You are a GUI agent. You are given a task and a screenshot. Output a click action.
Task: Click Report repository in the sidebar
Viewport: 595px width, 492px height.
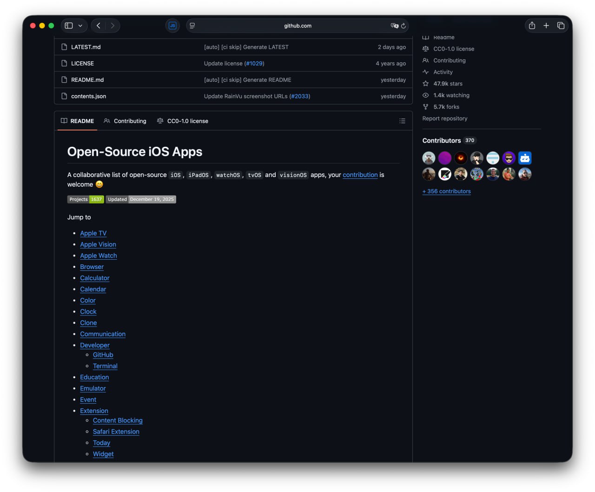[444, 118]
